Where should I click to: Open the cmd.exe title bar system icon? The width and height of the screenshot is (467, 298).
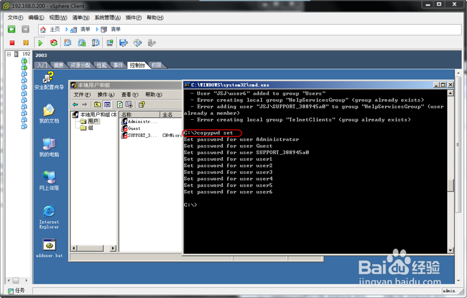pyautogui.click(x=187, y=85)
